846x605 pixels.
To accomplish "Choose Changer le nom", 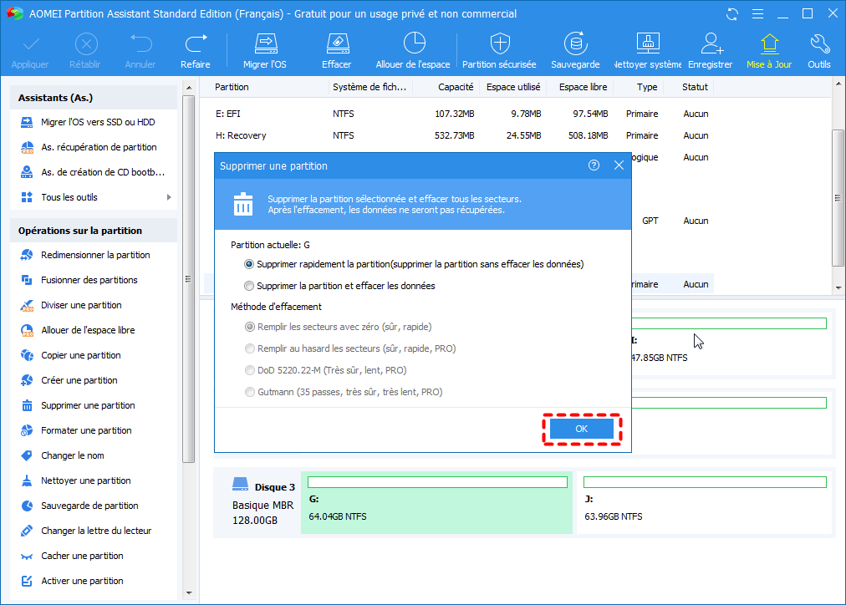I will coord(62,455).
